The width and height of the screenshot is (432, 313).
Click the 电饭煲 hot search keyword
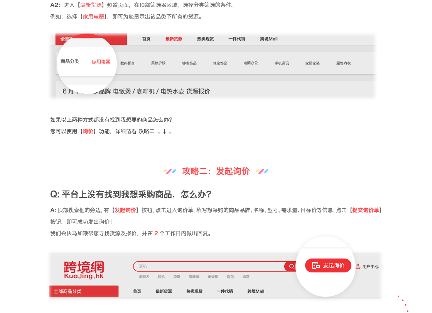[x=213, y=277]
